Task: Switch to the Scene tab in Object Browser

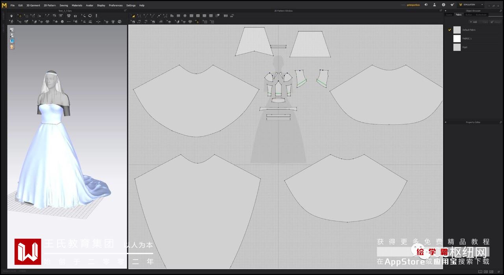Action: [449, 15]
